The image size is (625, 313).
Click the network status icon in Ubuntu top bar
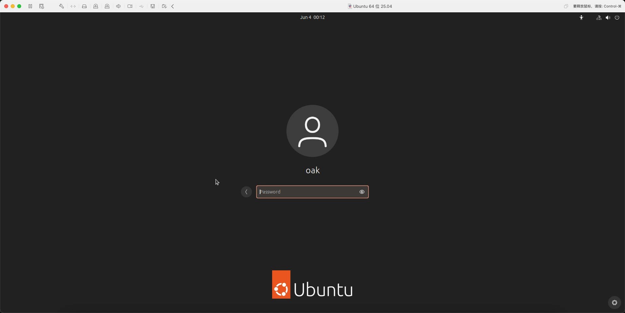(x=599, y=18)
